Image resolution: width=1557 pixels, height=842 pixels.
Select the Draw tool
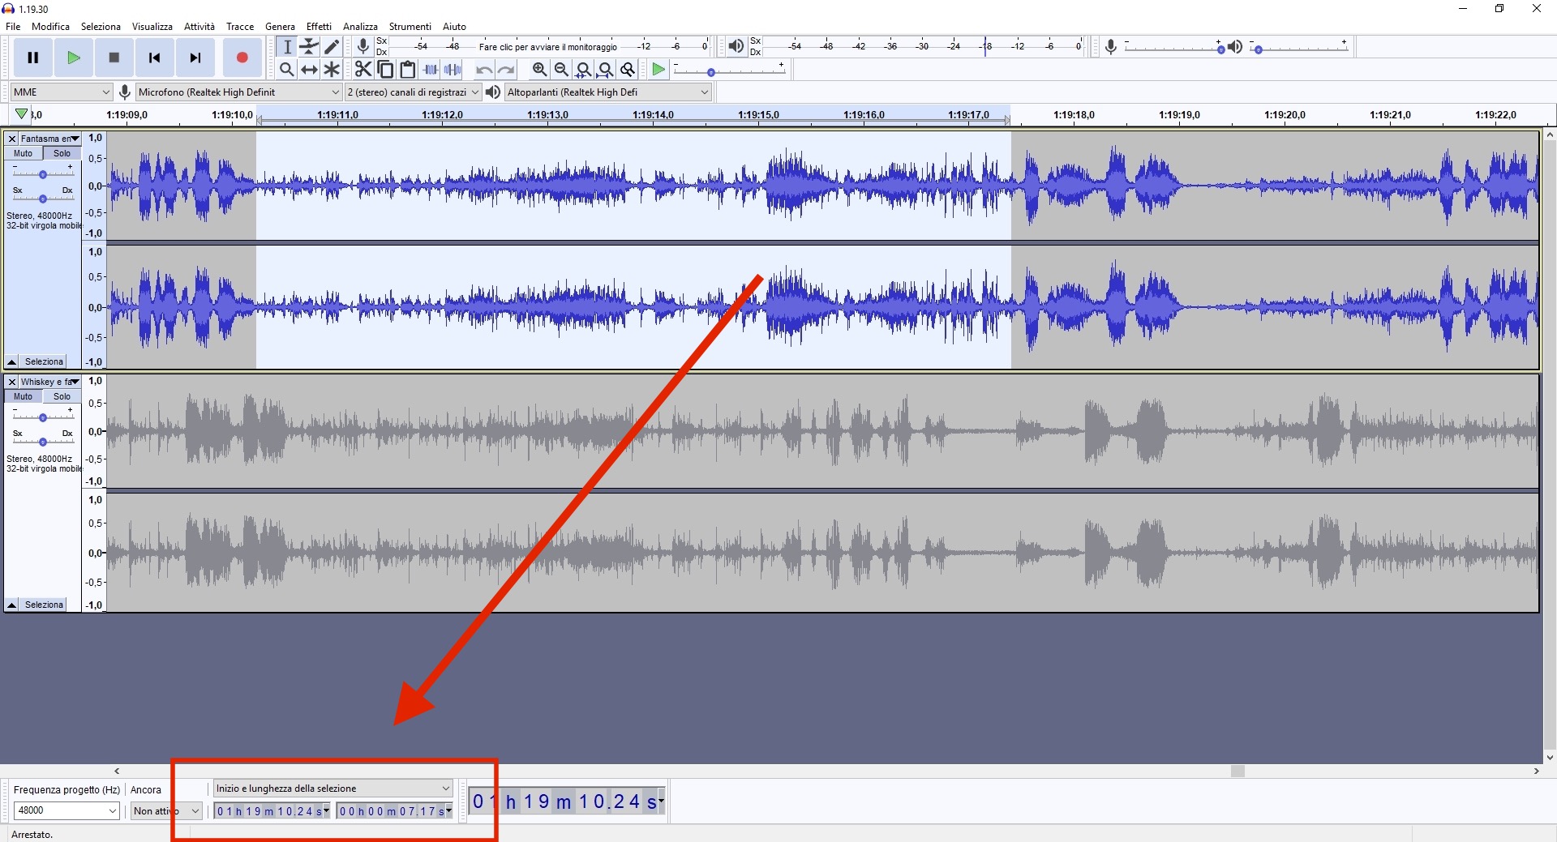pos(332,46)
